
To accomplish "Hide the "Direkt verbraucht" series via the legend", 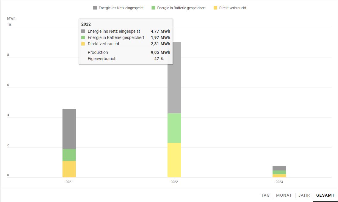I will (x=230, y=8).
